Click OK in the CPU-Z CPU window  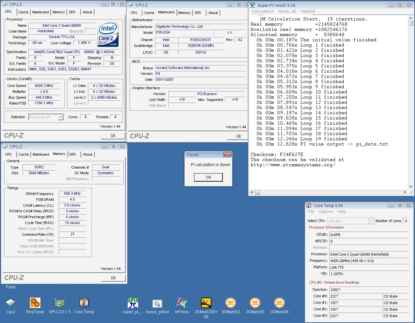pos(113,136)
